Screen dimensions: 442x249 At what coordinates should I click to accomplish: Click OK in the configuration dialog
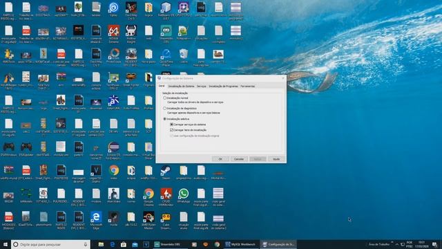220,159
